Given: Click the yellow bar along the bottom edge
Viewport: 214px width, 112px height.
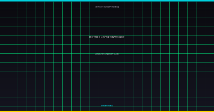Looking at the screenshot, I should (x=107, y=111).
